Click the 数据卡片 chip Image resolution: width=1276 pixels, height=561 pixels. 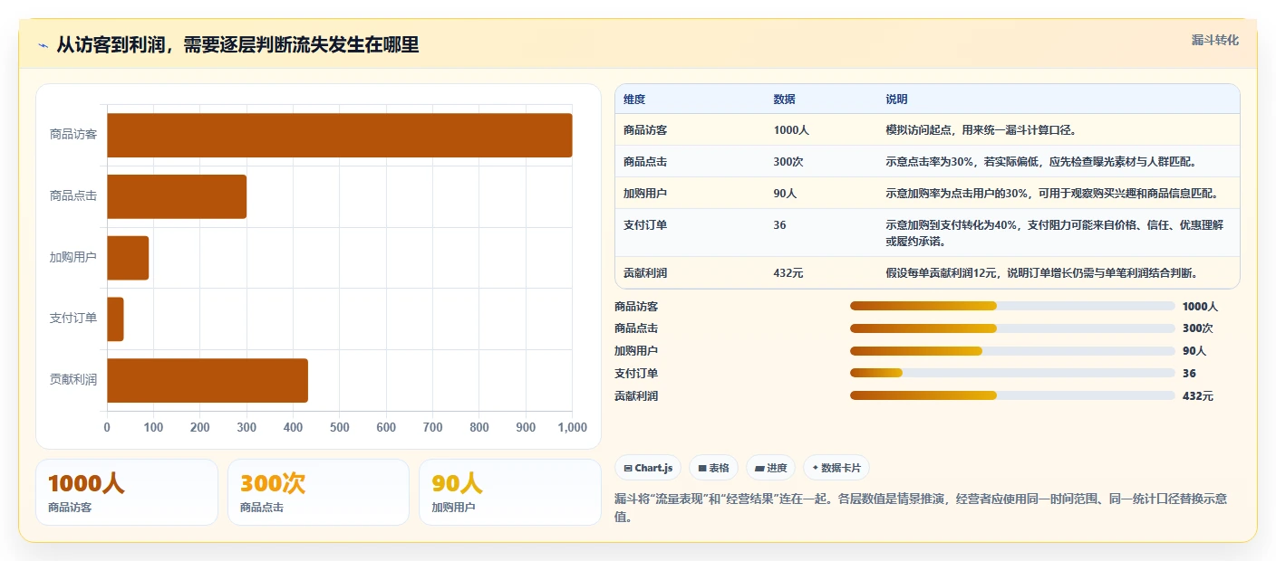pyautogui.click(x=836, y=468)
